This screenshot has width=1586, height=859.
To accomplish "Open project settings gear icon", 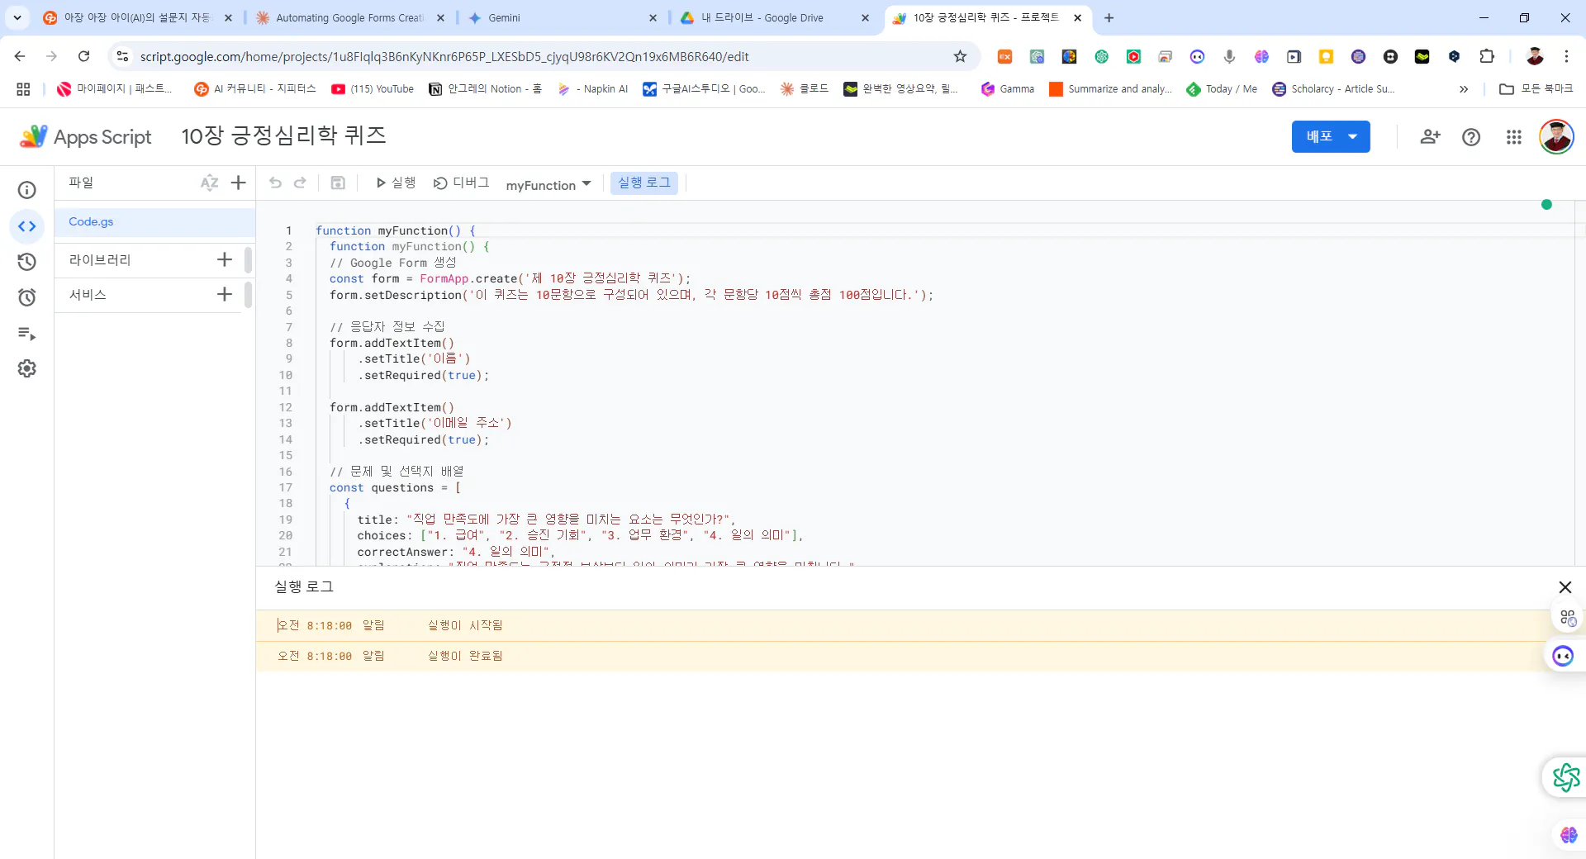I will point(27,369).
